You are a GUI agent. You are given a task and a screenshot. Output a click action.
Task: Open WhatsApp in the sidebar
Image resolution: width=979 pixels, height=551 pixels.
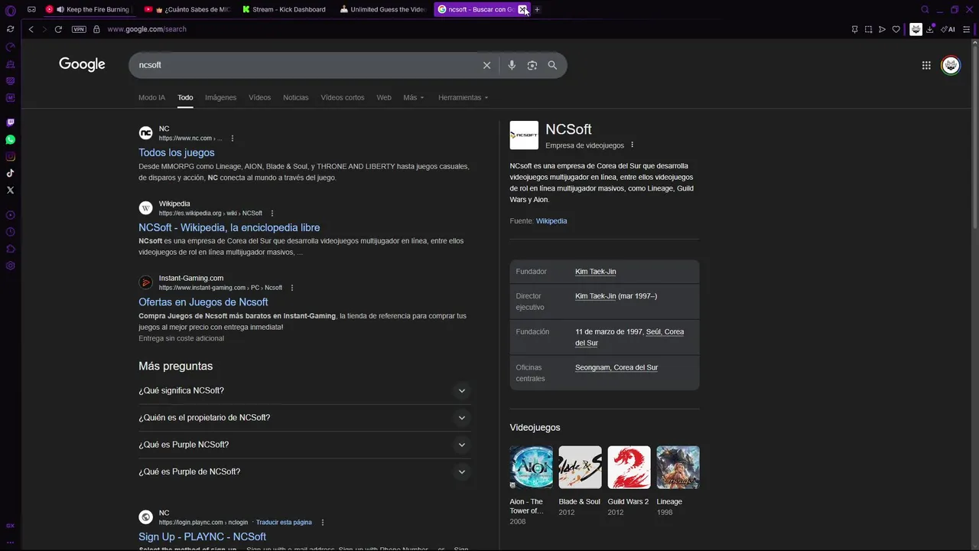click(10, 139)
